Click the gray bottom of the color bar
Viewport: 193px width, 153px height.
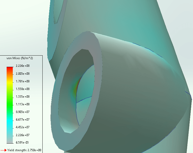click(x=10, y=142)
